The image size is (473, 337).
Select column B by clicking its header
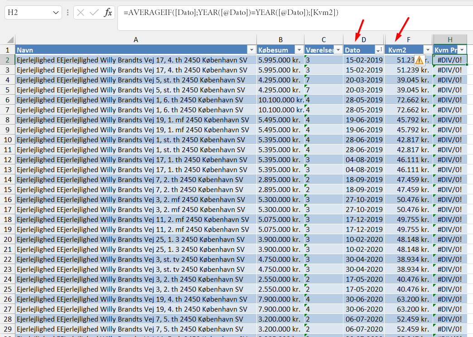coord(280,40)
